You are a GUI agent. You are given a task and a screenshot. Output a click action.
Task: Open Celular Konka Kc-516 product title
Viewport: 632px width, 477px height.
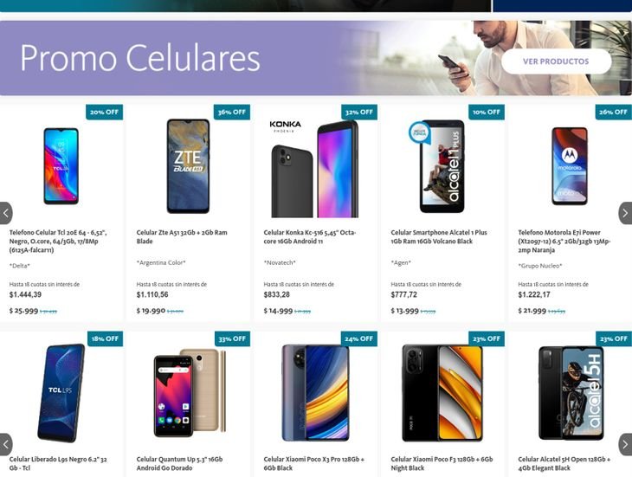pos(310,236)
